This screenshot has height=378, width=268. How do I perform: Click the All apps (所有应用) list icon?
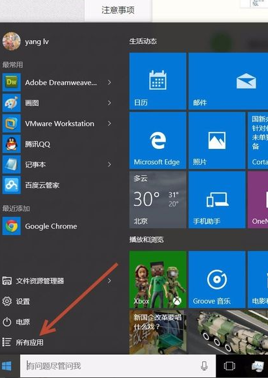[6, 342]
